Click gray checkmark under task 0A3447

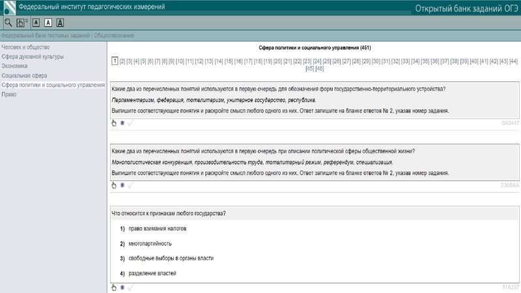click(x=130, y=122)
